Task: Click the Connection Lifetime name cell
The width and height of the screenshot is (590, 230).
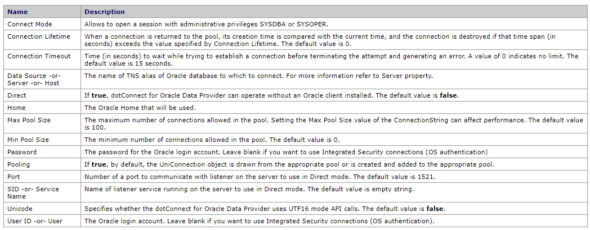Action: coord(38,36)
